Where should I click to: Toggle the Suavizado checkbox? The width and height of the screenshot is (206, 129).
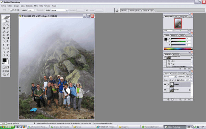coord(36,10)
